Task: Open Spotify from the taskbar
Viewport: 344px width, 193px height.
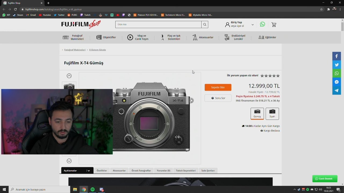Action: click(x=92, y=190)
